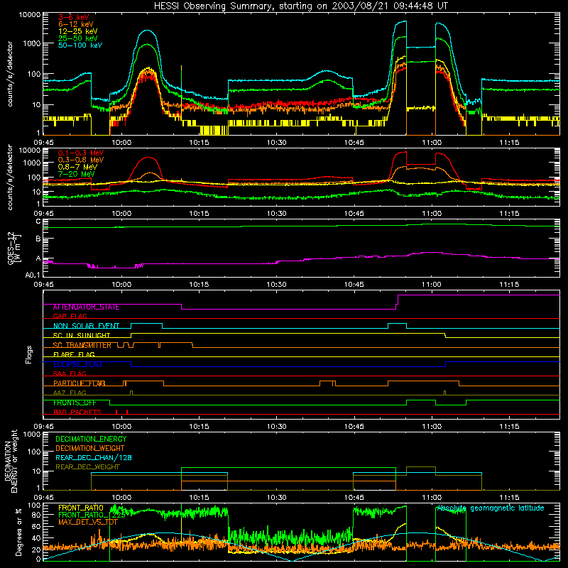568x568 pixels.
Task: Click the AAZ_FLAG label
Action: click(x=70, y=393)
